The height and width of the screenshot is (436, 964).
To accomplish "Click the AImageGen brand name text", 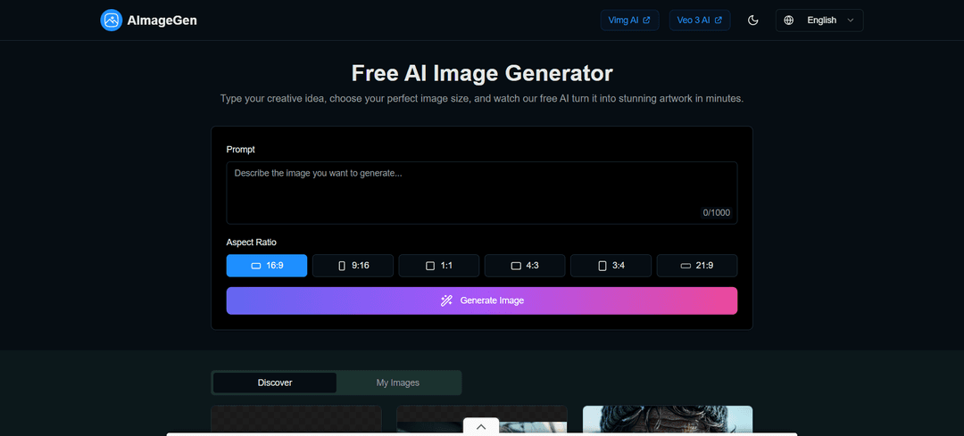I will click(x=162, y=21).
